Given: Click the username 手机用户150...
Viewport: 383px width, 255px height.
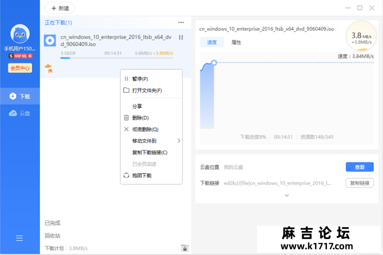Looking at the screenshot, I should pos(20,48).
